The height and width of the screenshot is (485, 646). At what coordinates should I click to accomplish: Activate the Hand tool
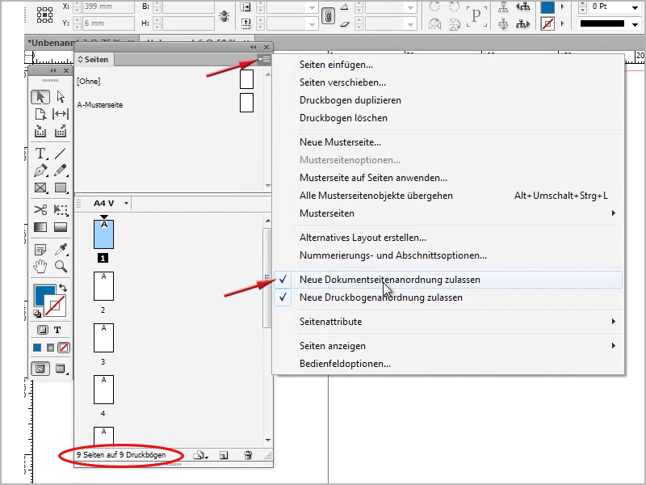click(x=40, y=267)
